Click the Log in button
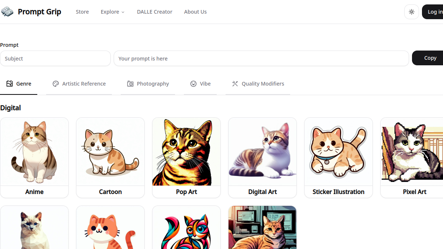The width and height of the screenshot is (443, 249). point(433,12)
